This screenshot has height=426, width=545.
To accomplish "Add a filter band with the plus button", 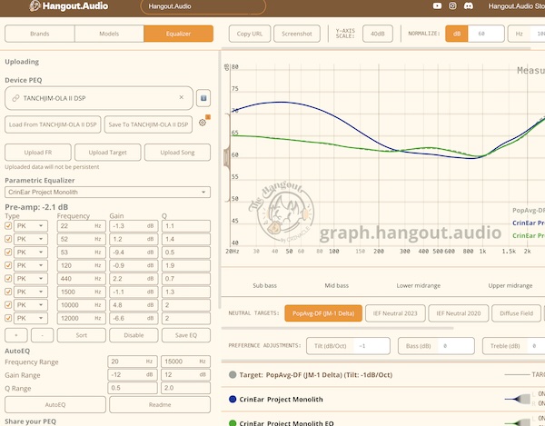I will coord(16,335).
